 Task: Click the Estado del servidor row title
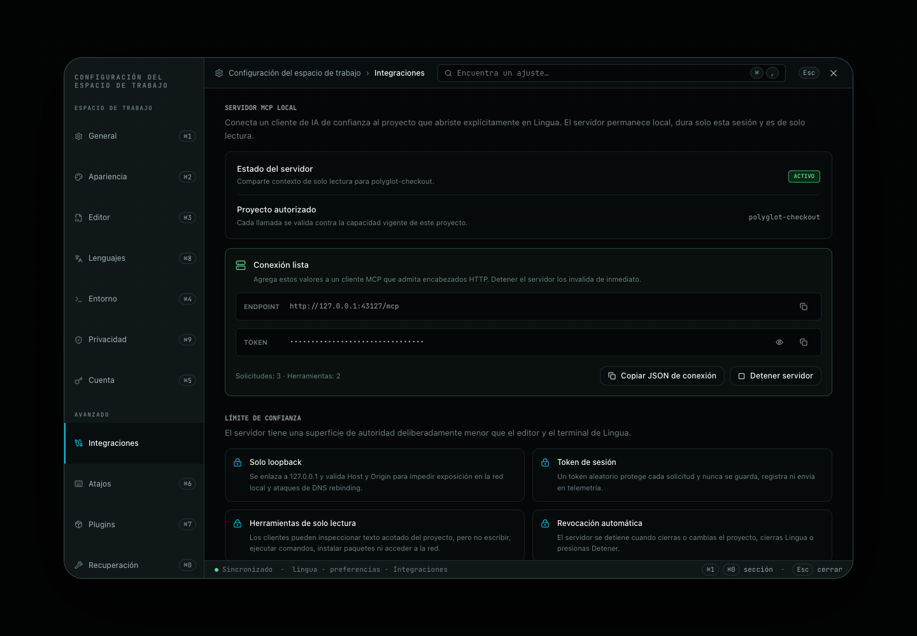(275, 169)
